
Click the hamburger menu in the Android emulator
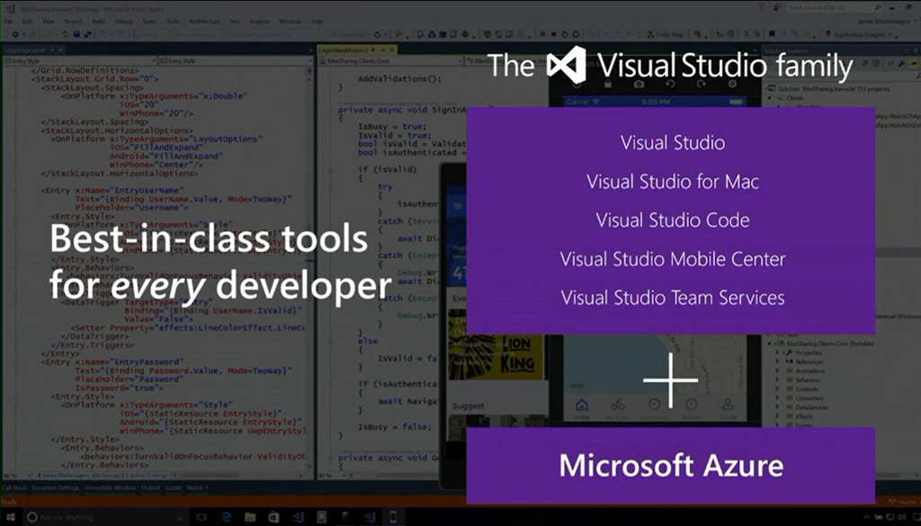coord(458,206)
